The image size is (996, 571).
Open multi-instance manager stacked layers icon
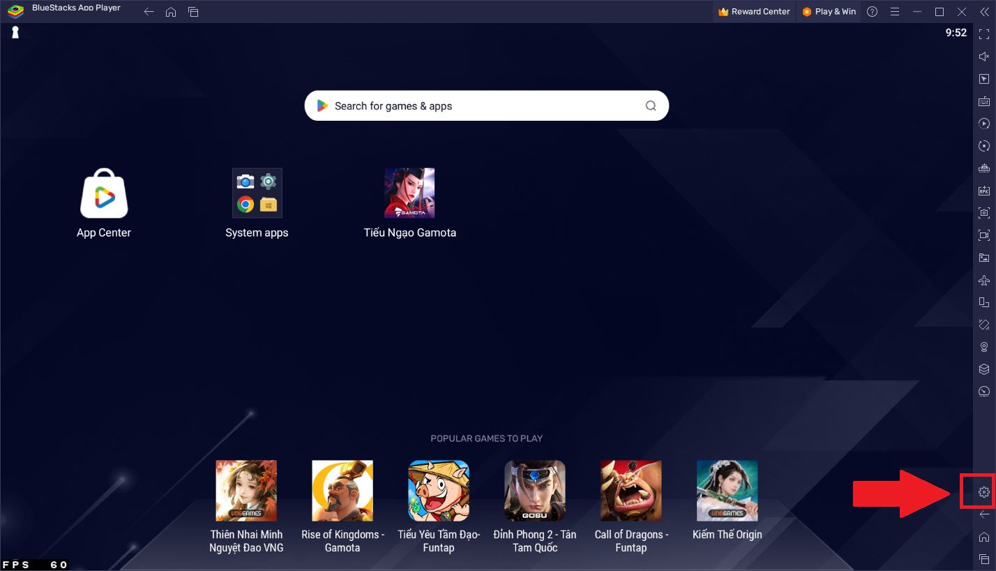point(983,369)
